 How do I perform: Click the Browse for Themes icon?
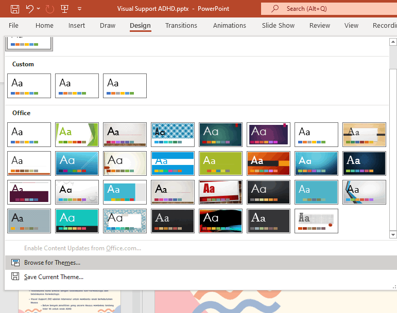click(15, 263)
